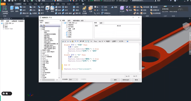
Task: Click the help icon in rule editor toolbar
Action: pyautogui.click(x=128, y=41)
